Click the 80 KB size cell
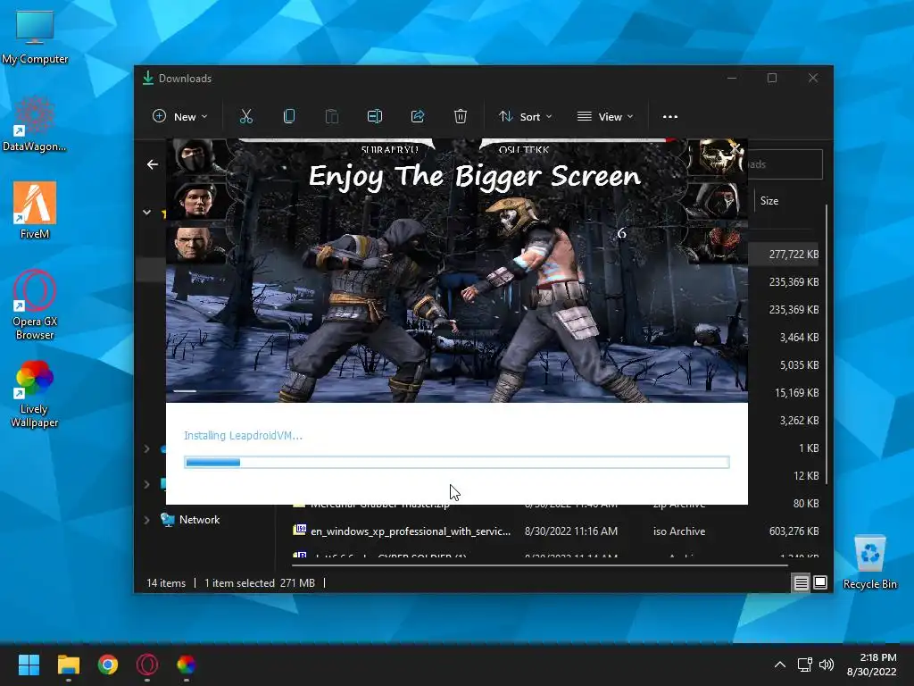The height and width of the screenshot is (686, 914). tap(806, 504)
